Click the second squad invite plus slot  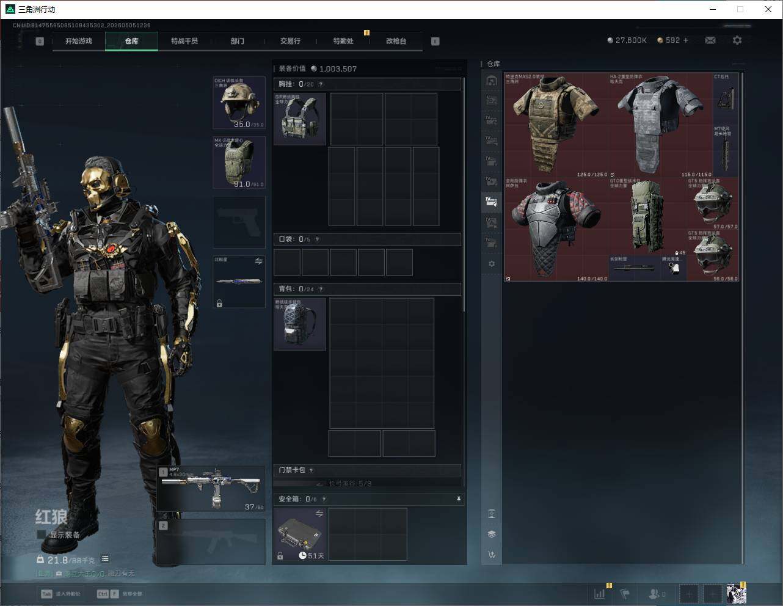[x=713, y=594]
